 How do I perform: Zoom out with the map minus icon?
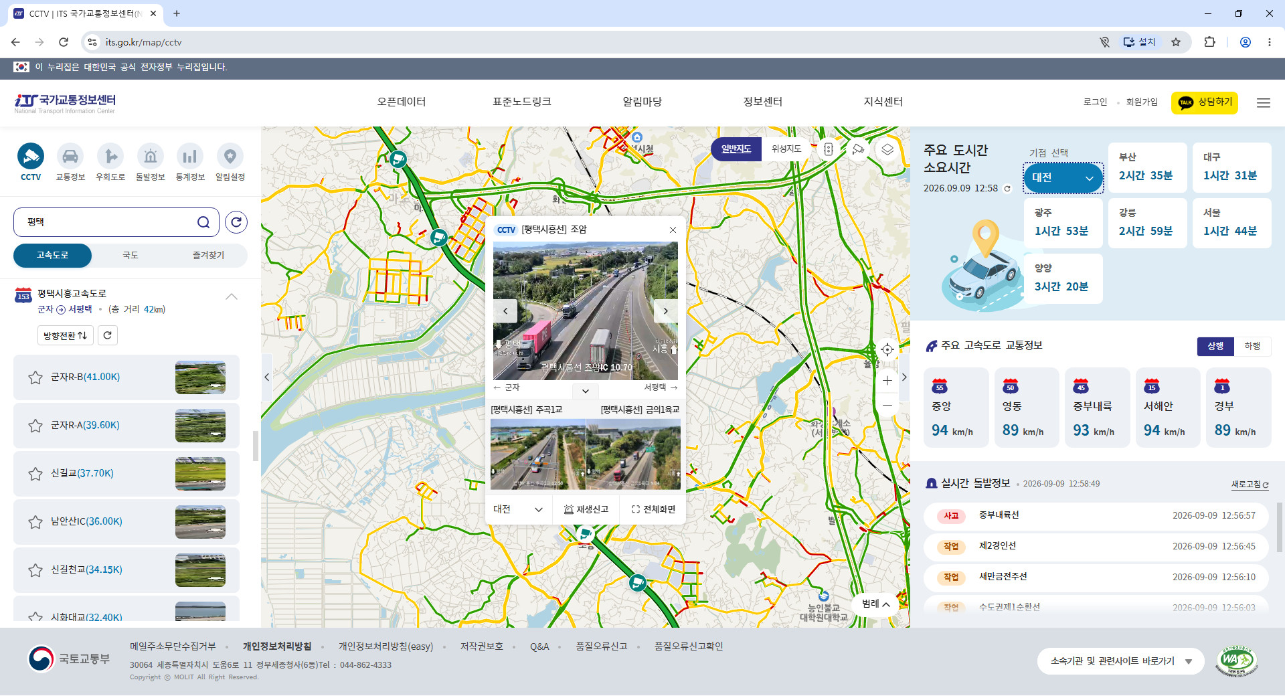point(887,405)
